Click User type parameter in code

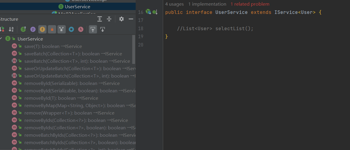(x=307, y=12)
